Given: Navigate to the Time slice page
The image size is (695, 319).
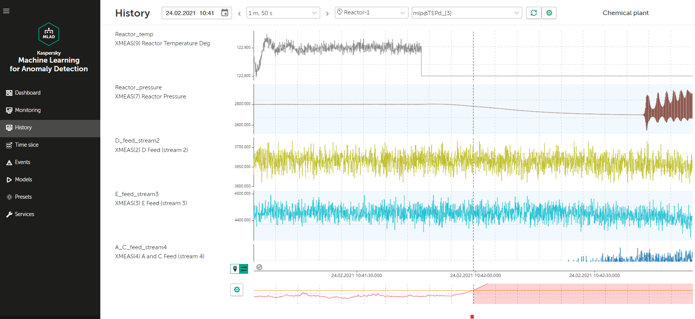Looking at the screenshot, I should coord(26,145).
